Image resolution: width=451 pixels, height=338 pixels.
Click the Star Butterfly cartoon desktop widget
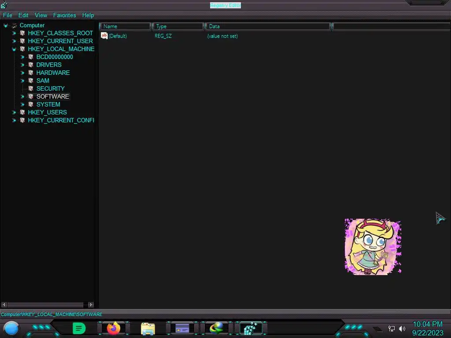point(373,247)
